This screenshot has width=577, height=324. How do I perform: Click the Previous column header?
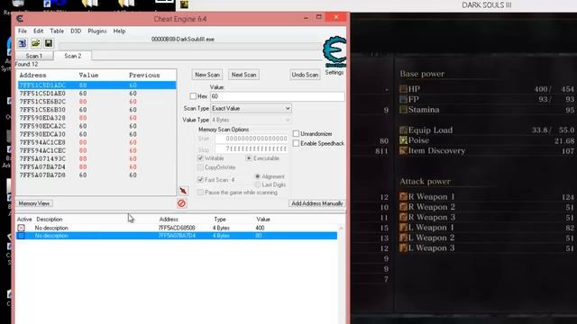click(144, 76)
